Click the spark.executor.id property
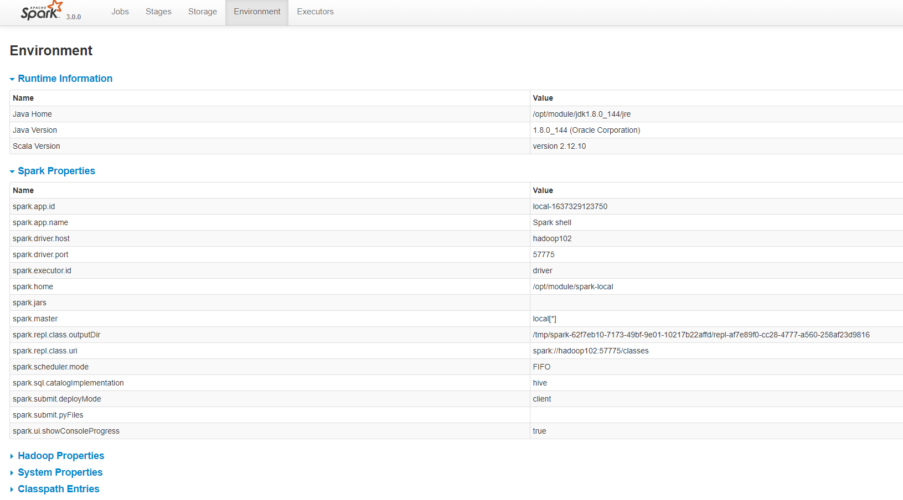Screen dimensions: 903x500 point(42,270)
